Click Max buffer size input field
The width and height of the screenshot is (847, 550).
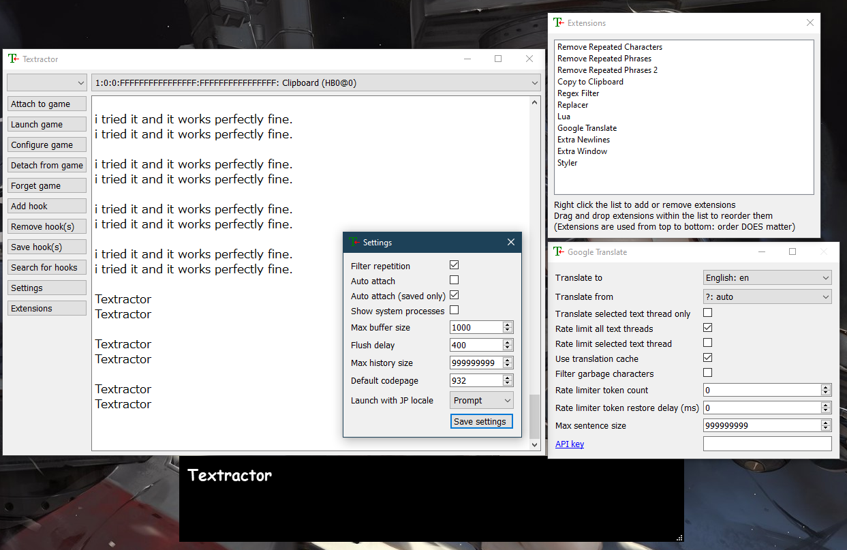[476, 327]
